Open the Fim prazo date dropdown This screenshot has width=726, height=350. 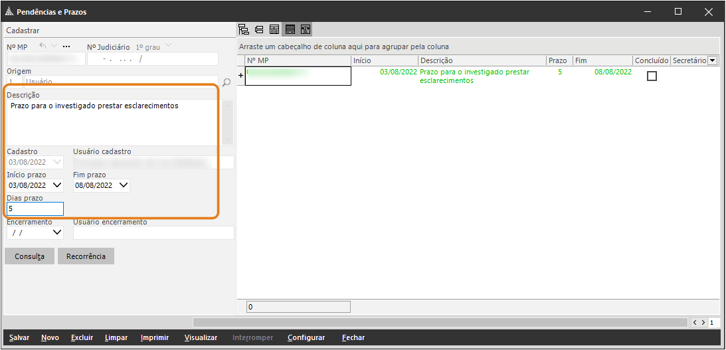coord(124,186)
